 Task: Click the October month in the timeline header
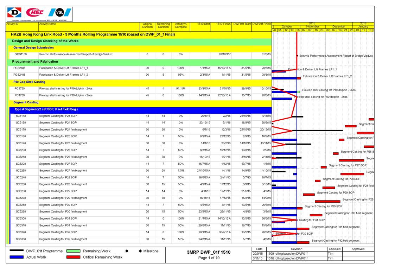[287, 26]
